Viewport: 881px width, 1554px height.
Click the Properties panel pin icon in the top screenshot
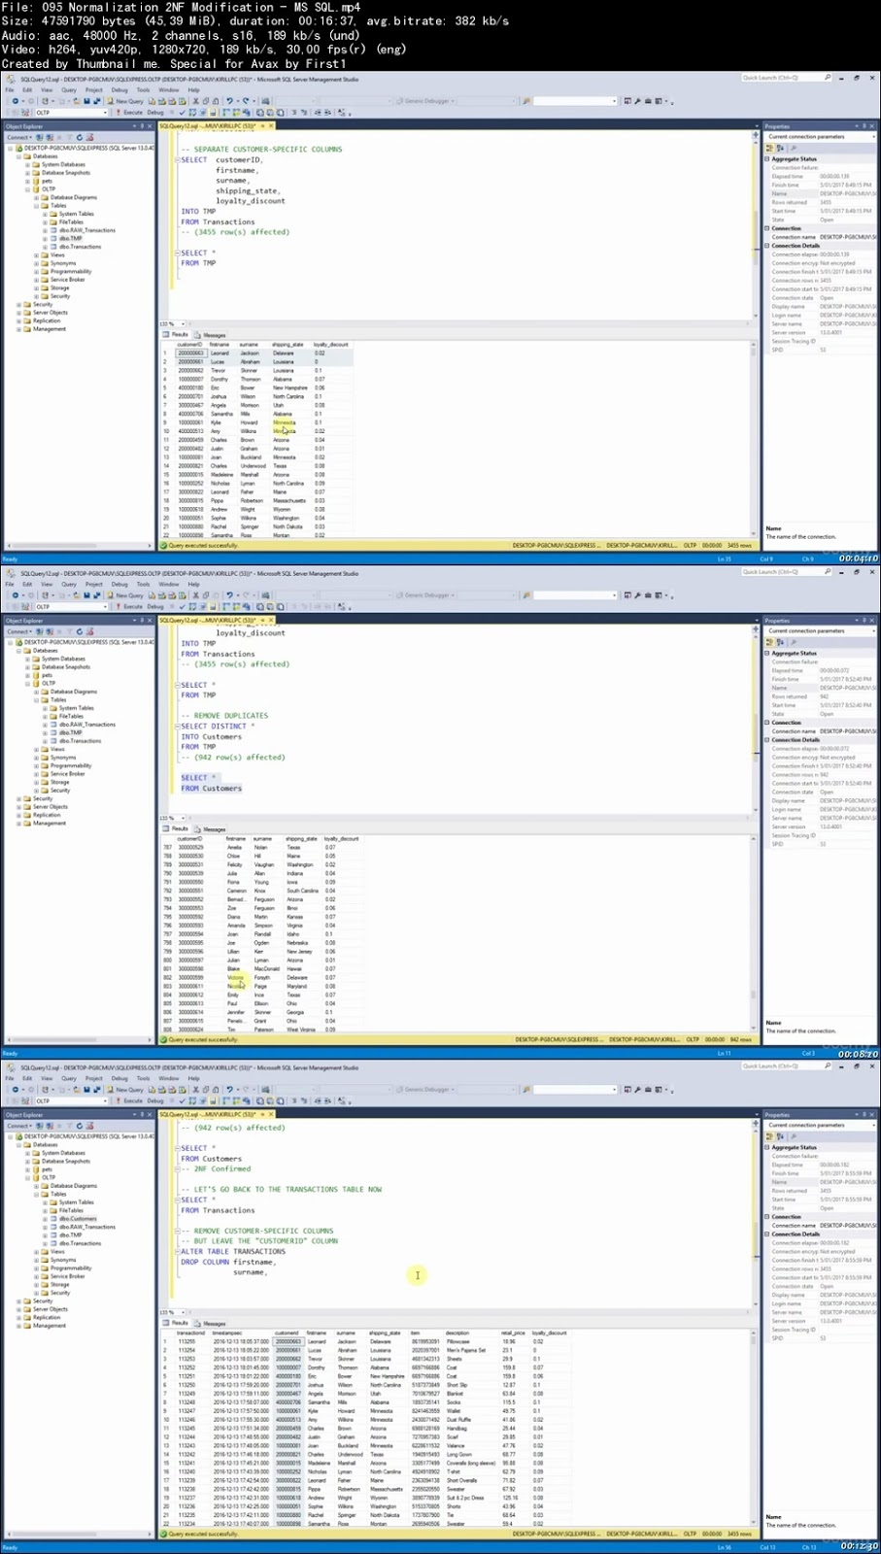tap(864, 126)
